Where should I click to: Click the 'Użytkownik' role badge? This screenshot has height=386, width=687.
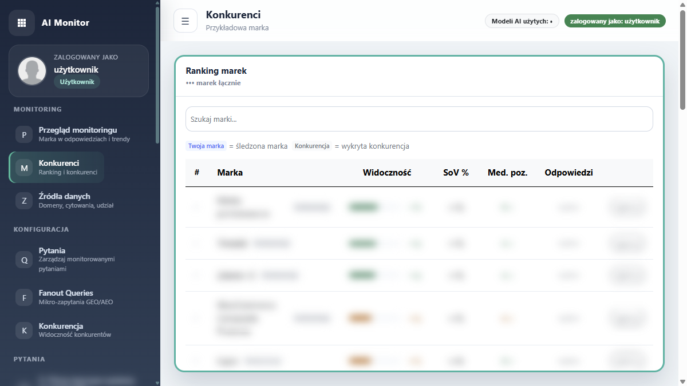pyautogui.click(x=77, y=82)
